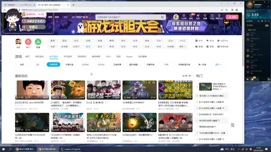The height and width of the screenshot is (152, 271).
Task: Bookmark page with Chrome star icon
Action: 227,10
